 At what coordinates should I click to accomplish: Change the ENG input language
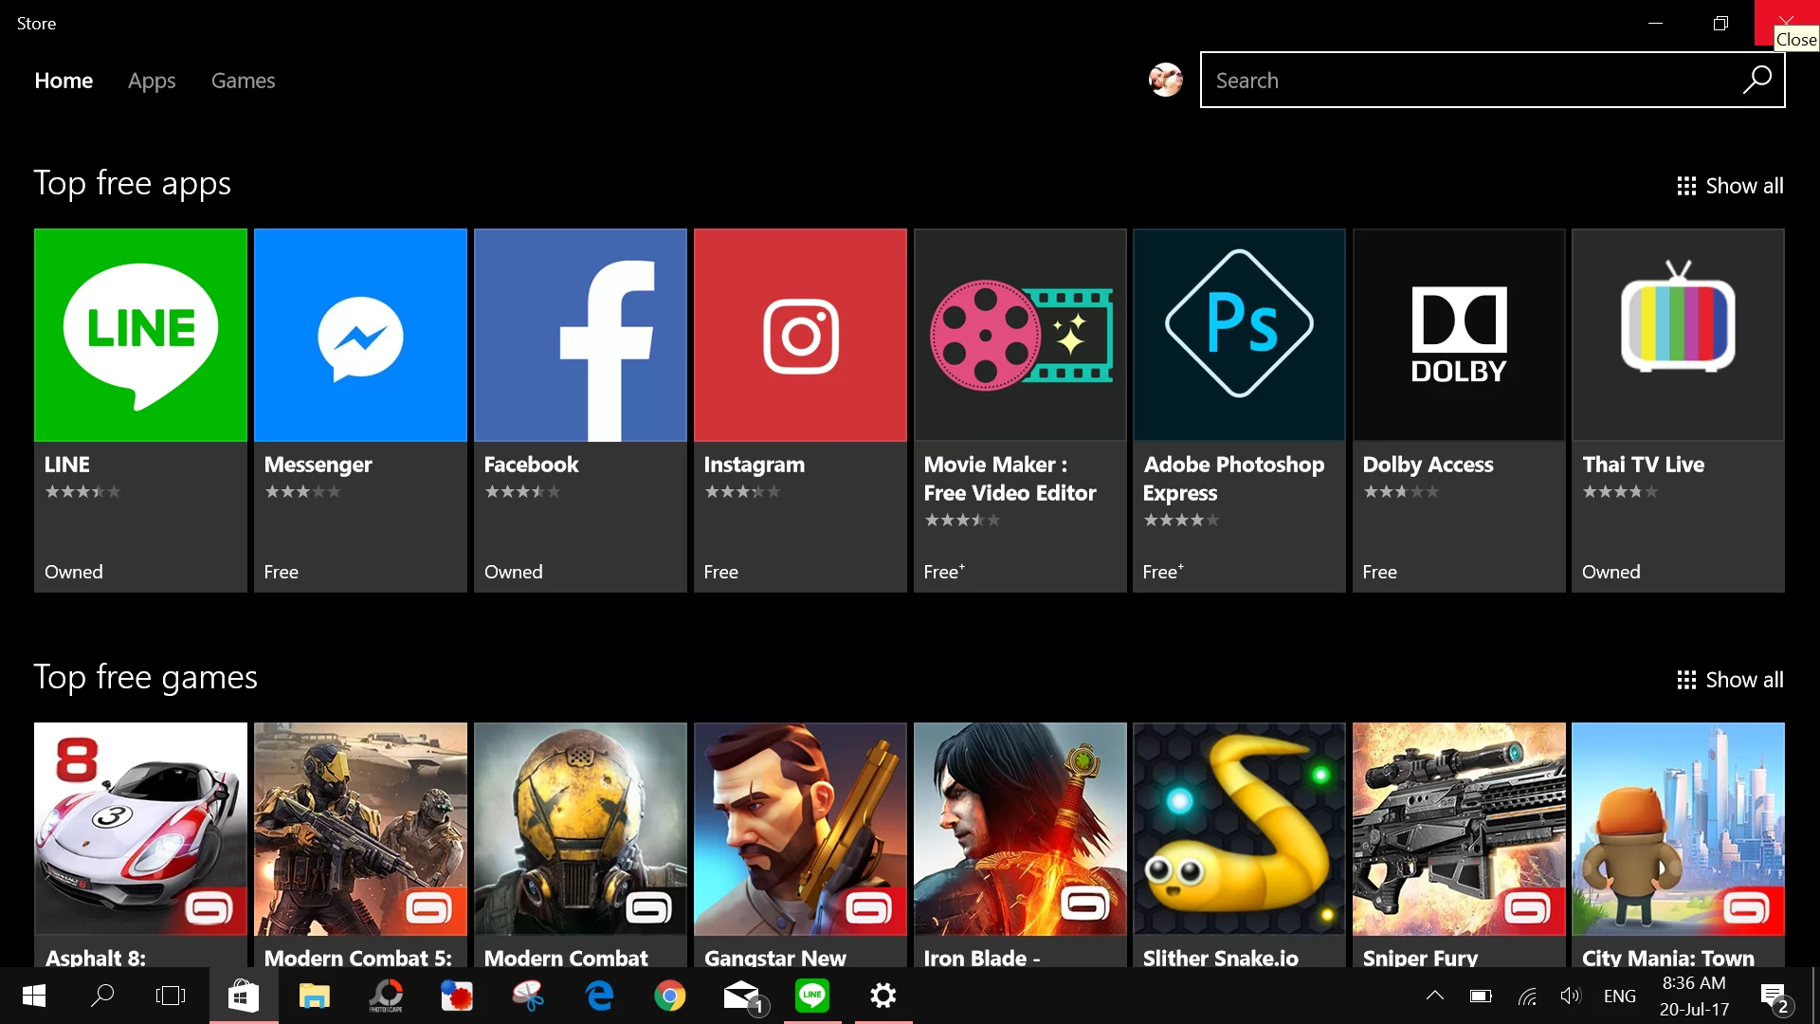pos(1620,996)
